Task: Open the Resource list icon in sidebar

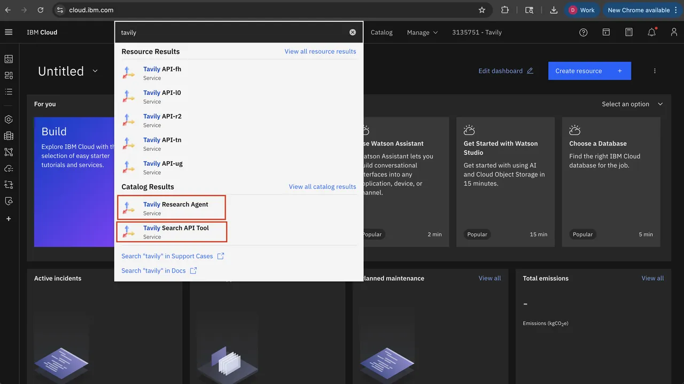Action: (9, 75)
